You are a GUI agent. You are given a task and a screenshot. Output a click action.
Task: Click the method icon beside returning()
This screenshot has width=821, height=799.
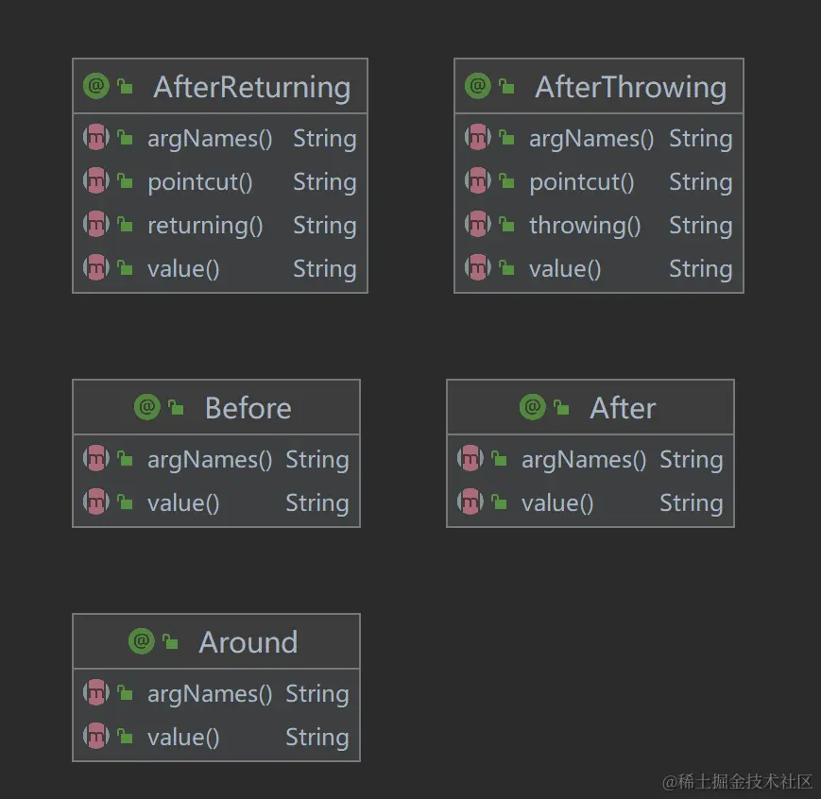(x=95, y=225)
